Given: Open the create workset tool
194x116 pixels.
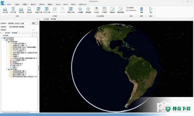Looking at the screenshot, I should (x=38, y=10).
